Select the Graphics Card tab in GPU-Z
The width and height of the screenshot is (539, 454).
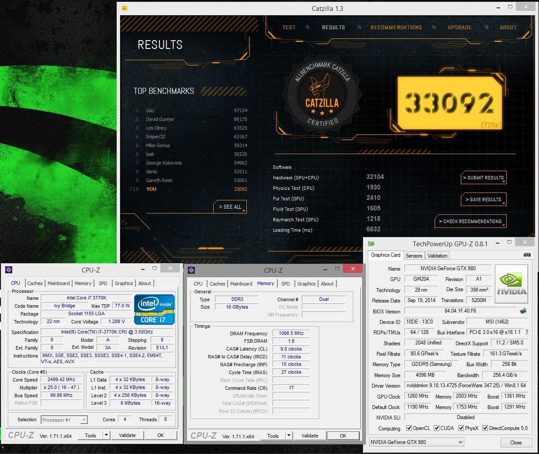[385, 255]
